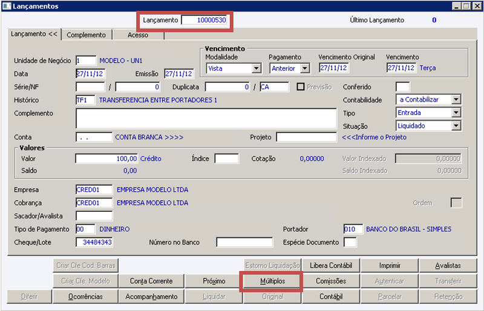This screenshot has width=484, height=311.
Task: Click the 'Crédito' label beside Valor
Action: point(151,159)
